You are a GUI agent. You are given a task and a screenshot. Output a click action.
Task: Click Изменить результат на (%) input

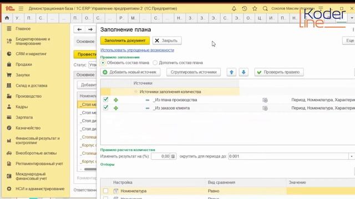(160, 156)
